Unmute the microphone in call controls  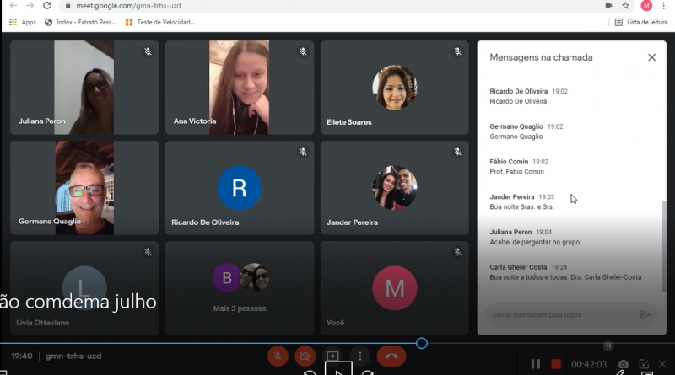[x=277, y=356]
